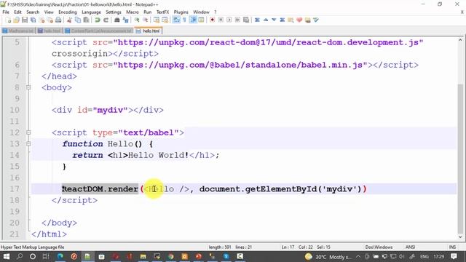Open the Window menu
466x262 pixels.
(x=201, y=12)
